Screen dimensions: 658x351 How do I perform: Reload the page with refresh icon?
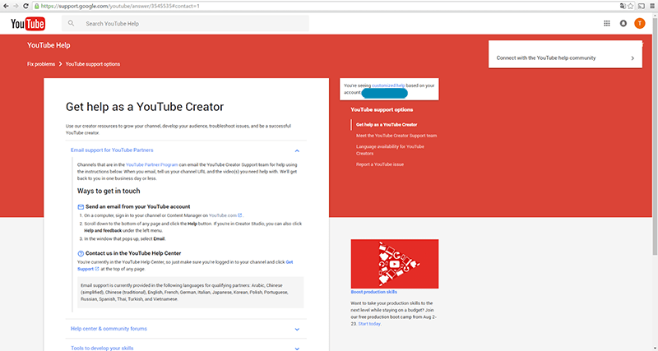click(25, 7)
